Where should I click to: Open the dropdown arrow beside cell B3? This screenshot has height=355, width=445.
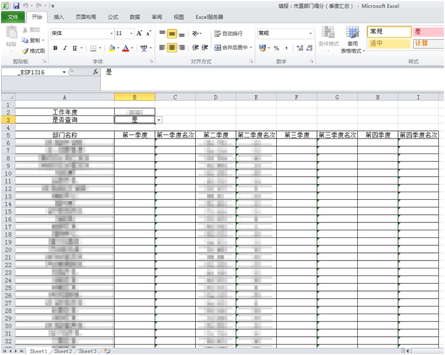coord(159,120)
